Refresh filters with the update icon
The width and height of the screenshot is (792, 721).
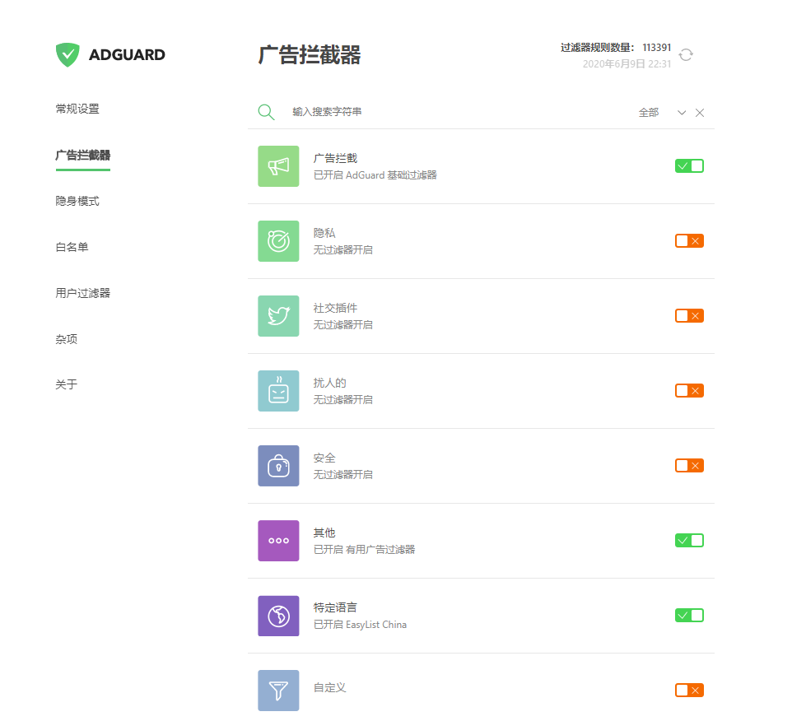(686, 55)
